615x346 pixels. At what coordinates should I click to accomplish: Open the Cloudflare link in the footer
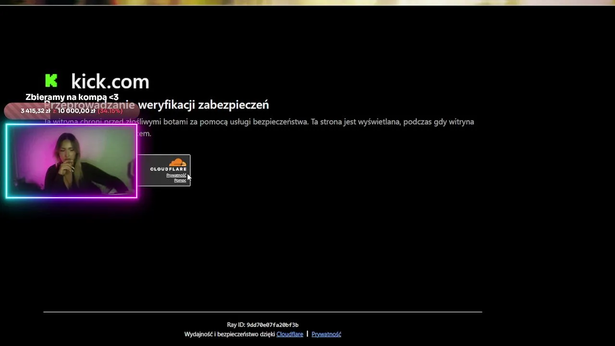[290, 334]
